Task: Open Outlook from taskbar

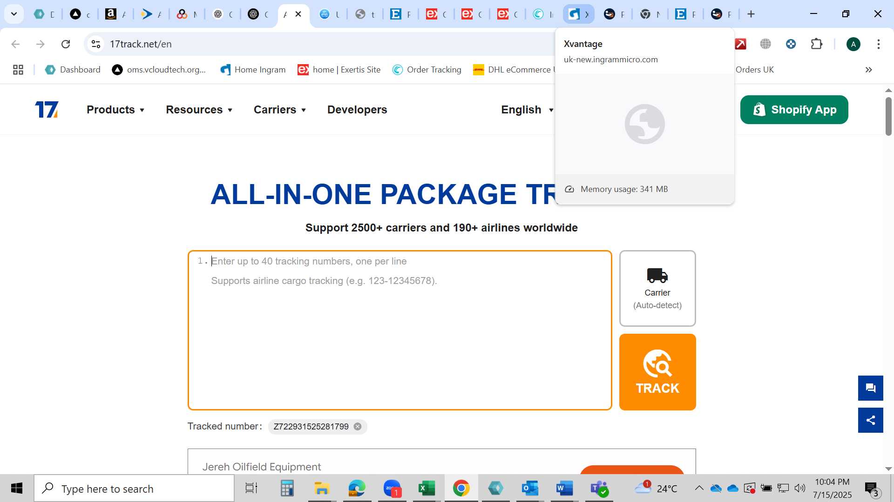Action: (x=530, y=488)
